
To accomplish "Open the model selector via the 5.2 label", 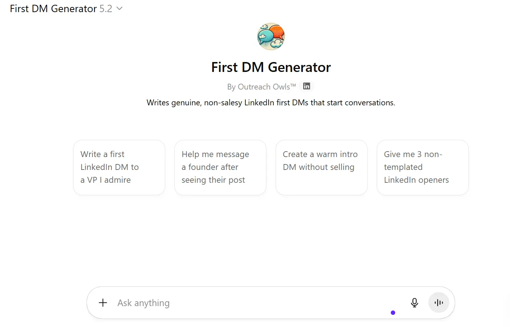I will pos(106,8).
